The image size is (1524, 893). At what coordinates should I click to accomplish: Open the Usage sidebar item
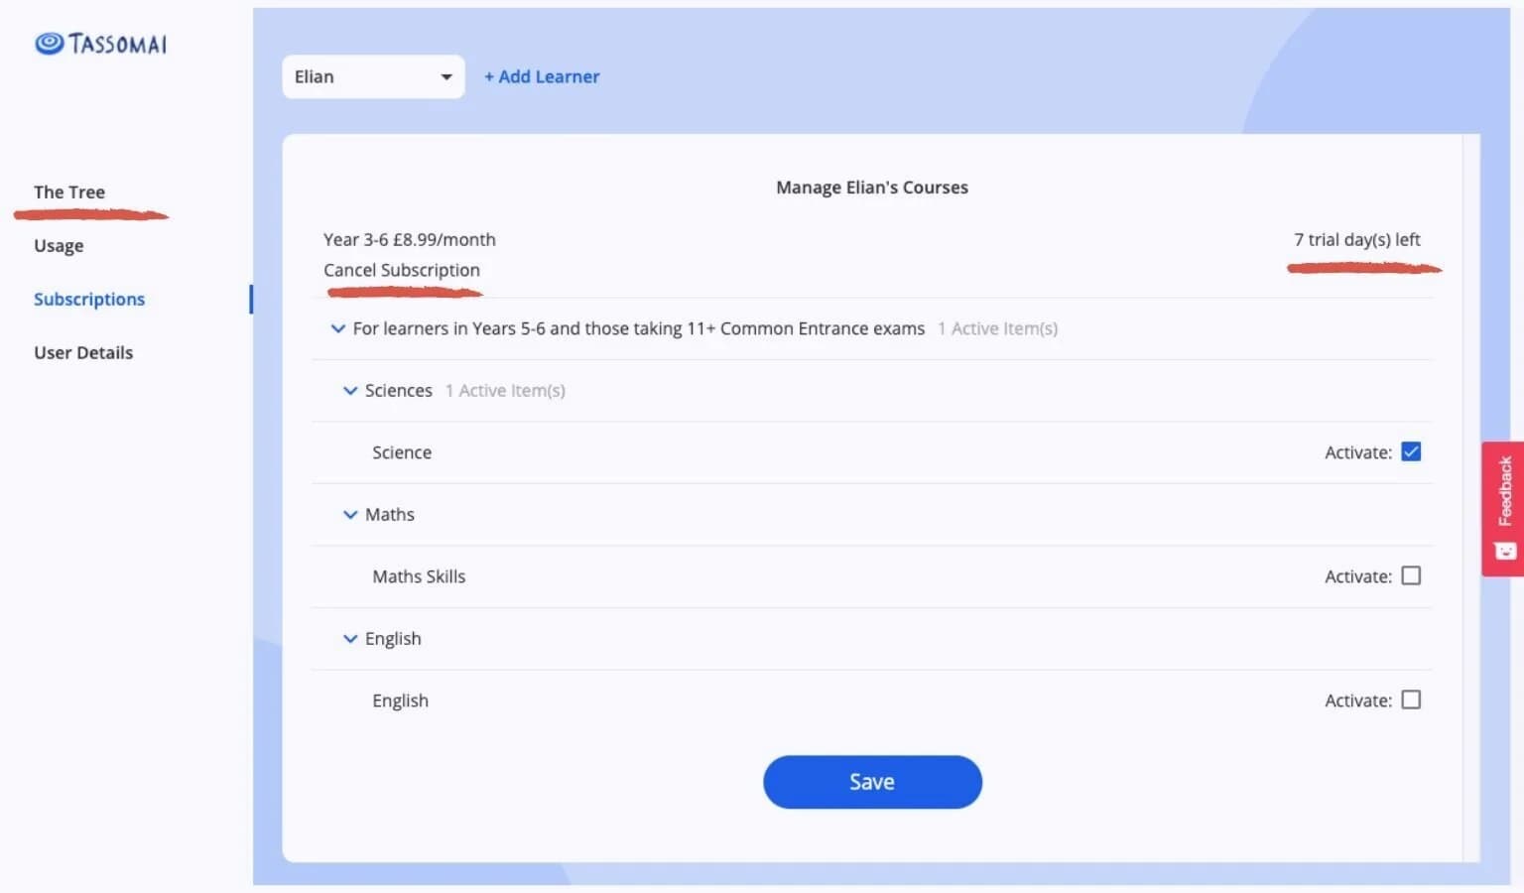pyautogui.click(x=59, y=246)
